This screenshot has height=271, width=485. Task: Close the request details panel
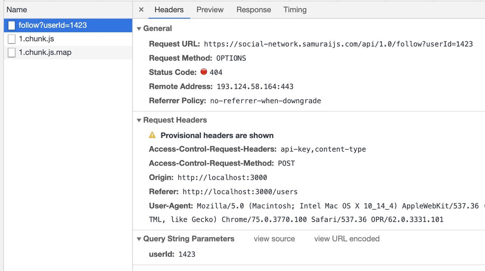coord(141,10)
